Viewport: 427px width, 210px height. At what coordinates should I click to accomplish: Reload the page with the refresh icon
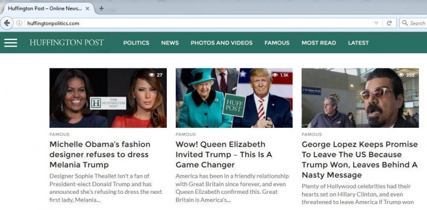[x=389, y=23]
